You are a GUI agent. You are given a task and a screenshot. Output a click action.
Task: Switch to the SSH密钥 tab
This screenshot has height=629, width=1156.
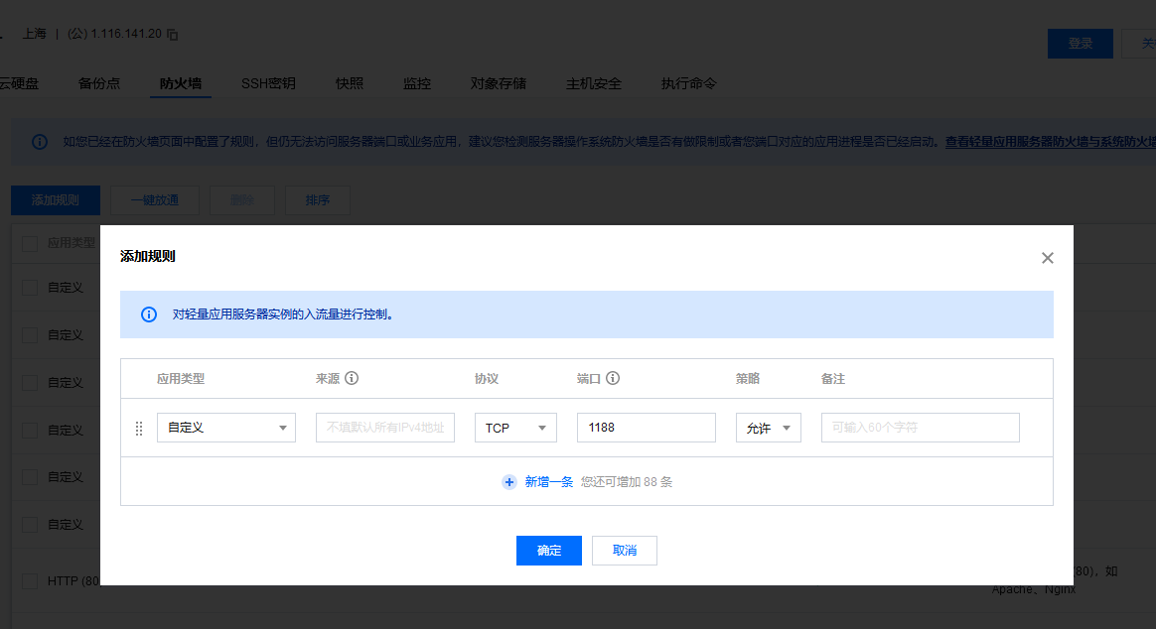click(x=268, y=83)
